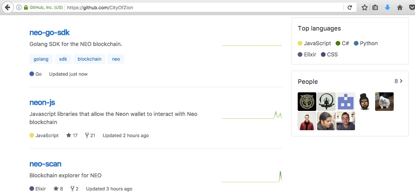Image resolution: width=415 pixels, height=192 pixels.
Task: Open the blue pixel identicon avatar
Action: [x=346, y=102]
